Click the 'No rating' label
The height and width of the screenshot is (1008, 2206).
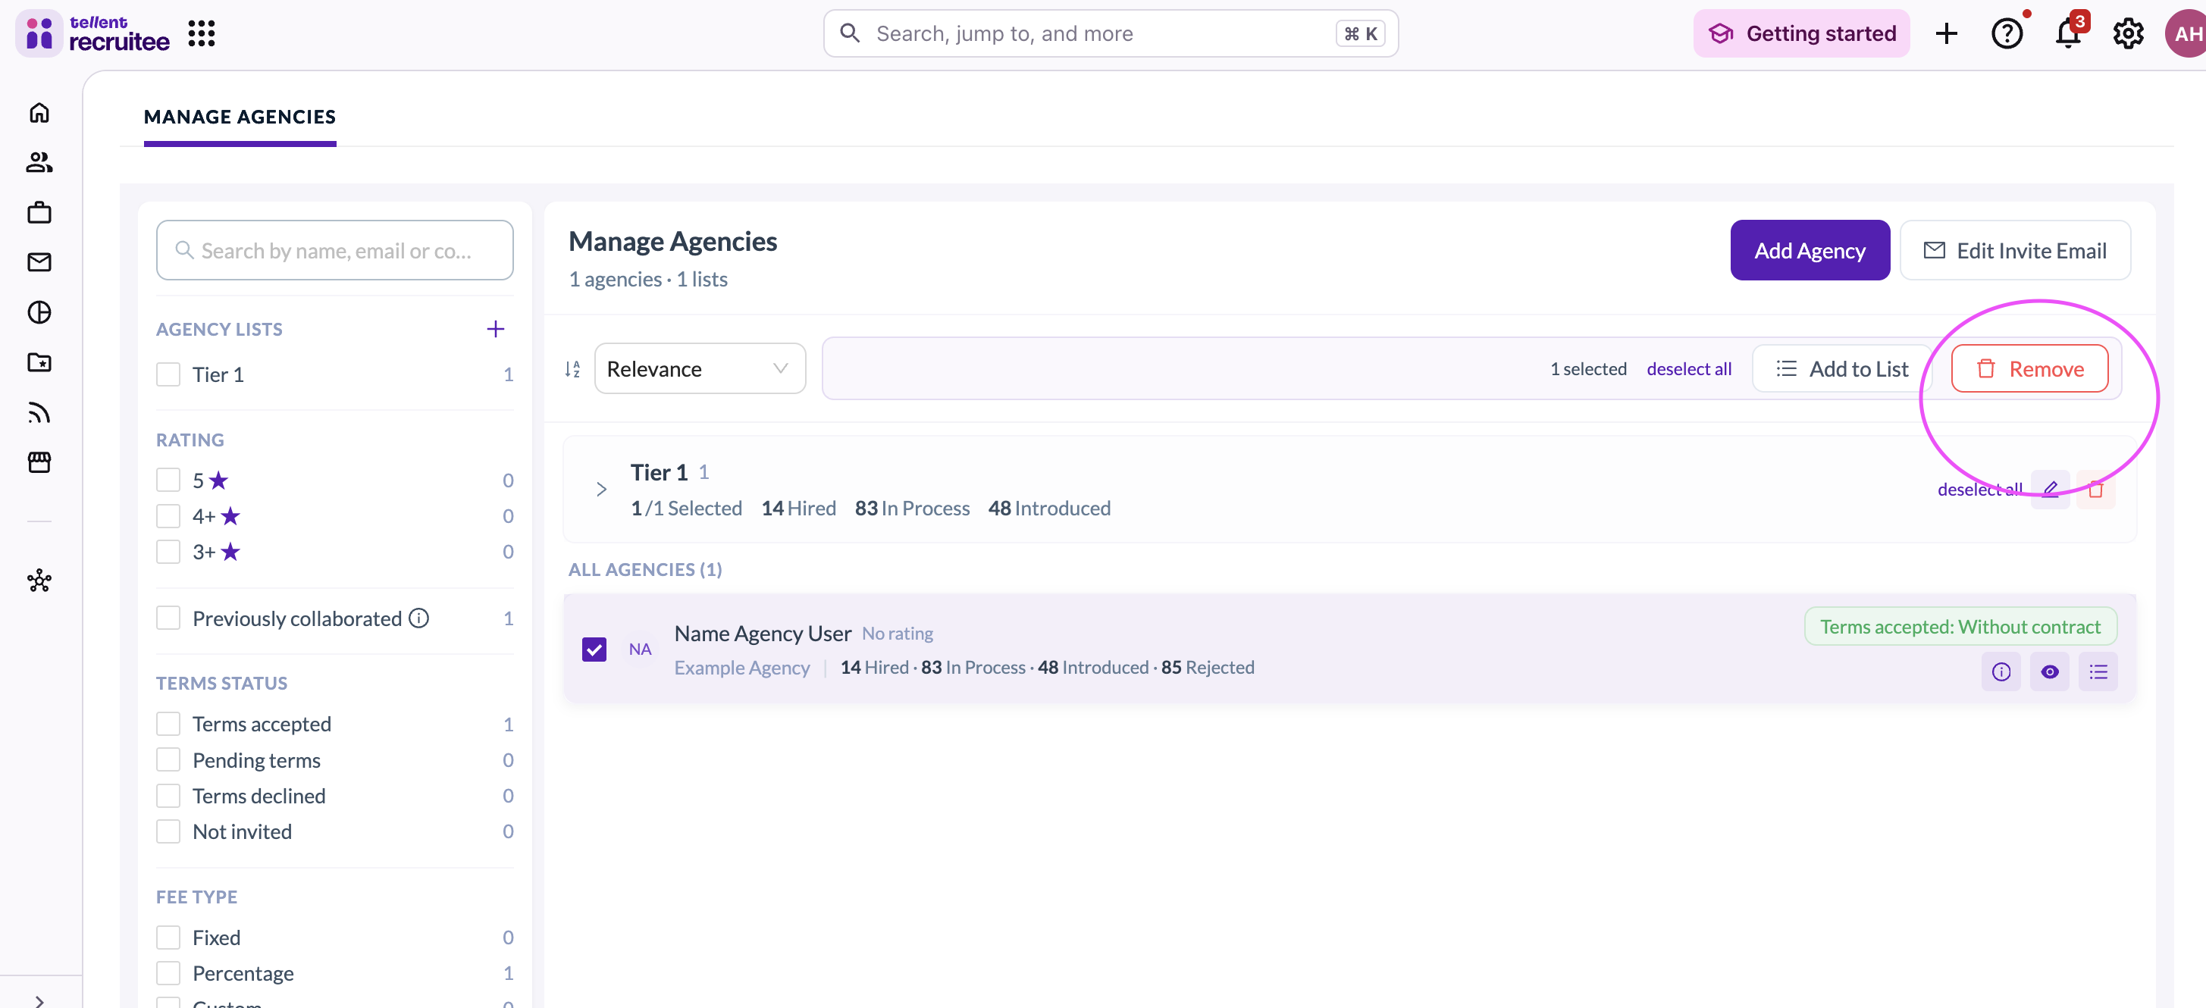(898, 633)
